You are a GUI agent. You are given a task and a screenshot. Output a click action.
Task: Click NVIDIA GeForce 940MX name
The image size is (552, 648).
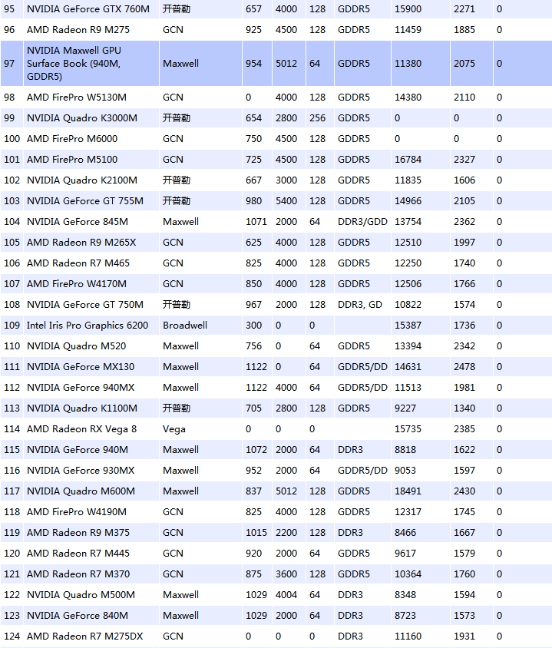click(x=81, y=387)
